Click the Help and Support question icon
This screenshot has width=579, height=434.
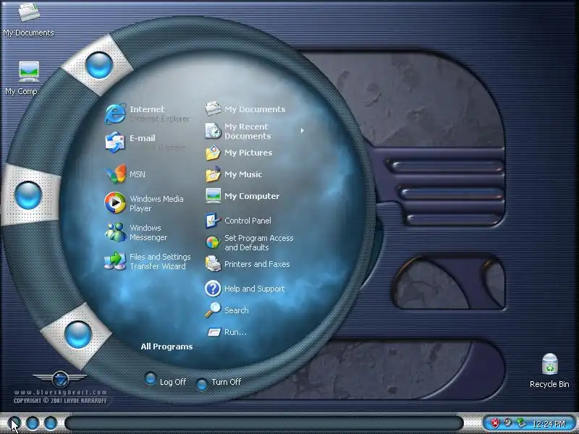point(213,289)
